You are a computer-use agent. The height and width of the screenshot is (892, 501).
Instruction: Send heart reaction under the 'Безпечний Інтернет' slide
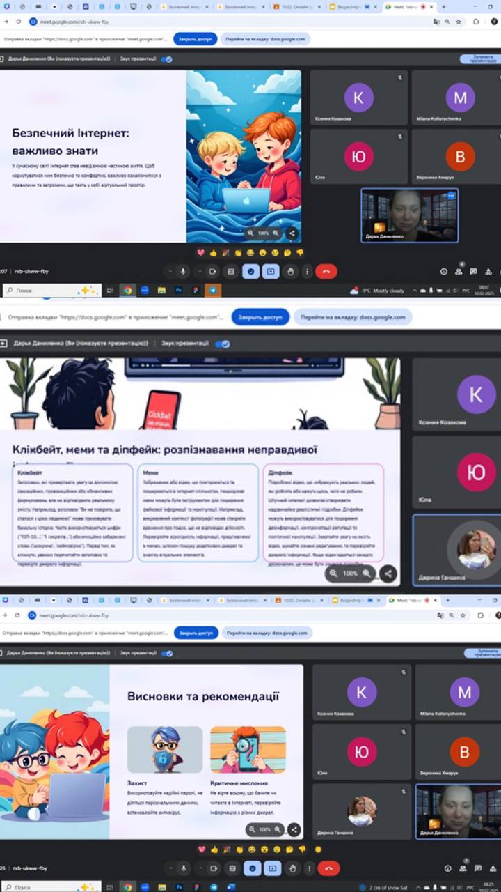(x=201, y=253)
